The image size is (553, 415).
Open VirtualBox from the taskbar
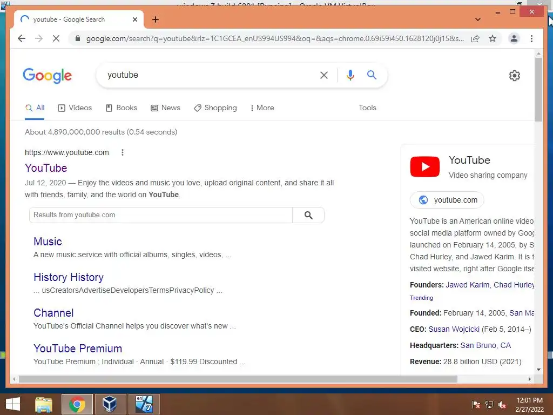click(x=110, y=404)
